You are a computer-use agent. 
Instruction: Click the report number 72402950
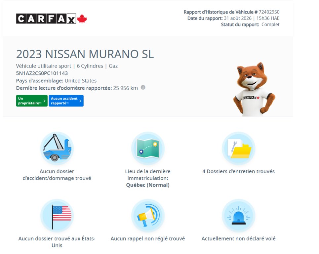point(269,12)
